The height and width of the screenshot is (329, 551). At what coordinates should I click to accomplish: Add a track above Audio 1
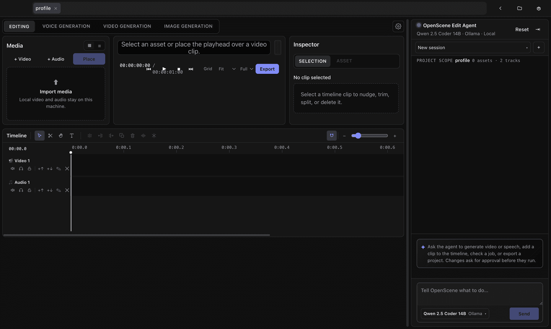pos(41,190)
